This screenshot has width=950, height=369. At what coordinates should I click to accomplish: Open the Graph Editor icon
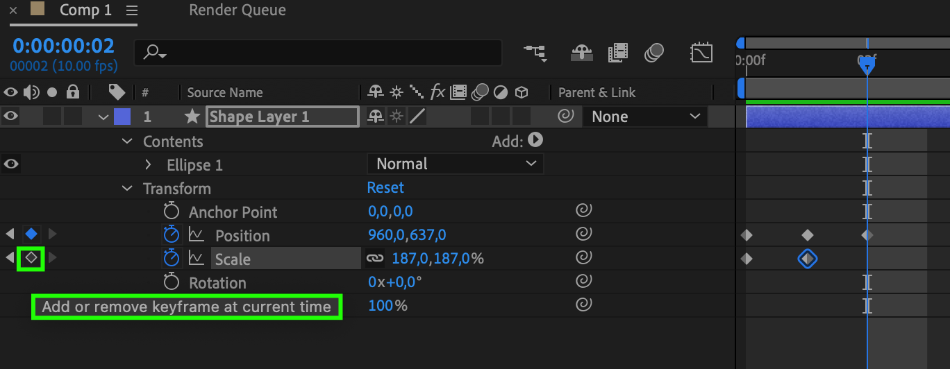point(701,53)
